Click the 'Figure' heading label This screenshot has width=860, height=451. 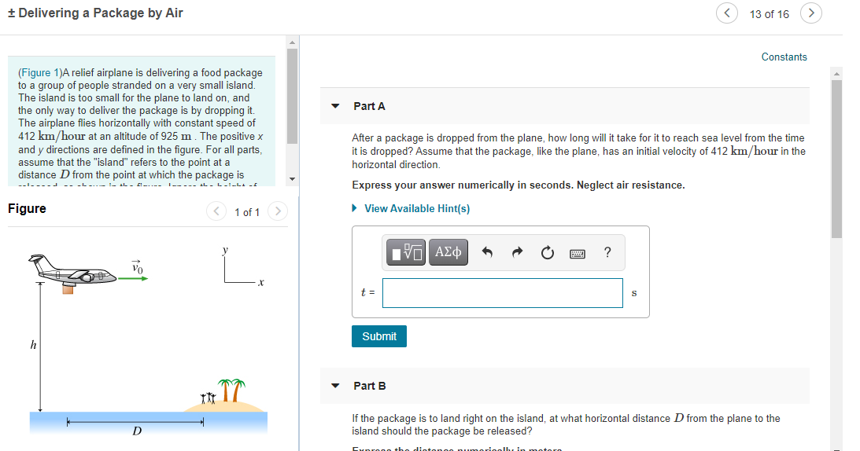pos(27,209)
